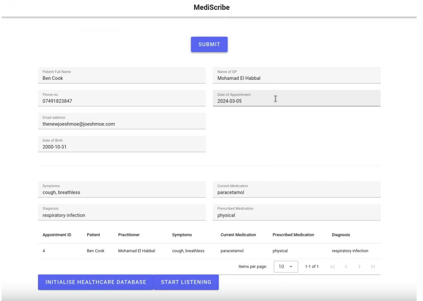Select the Phone no. input field
Viewport: 423px width, 301px height.
(x=121, y=101)
